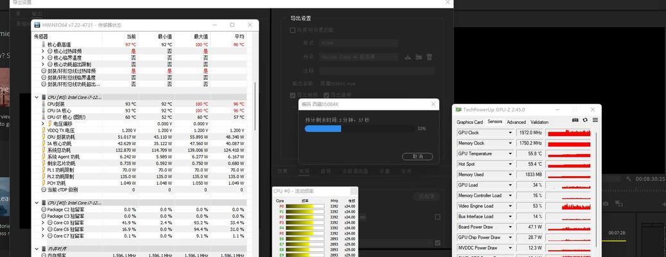
Task: Toggle 导出音频 checkbox
Action: pos(327,95)
